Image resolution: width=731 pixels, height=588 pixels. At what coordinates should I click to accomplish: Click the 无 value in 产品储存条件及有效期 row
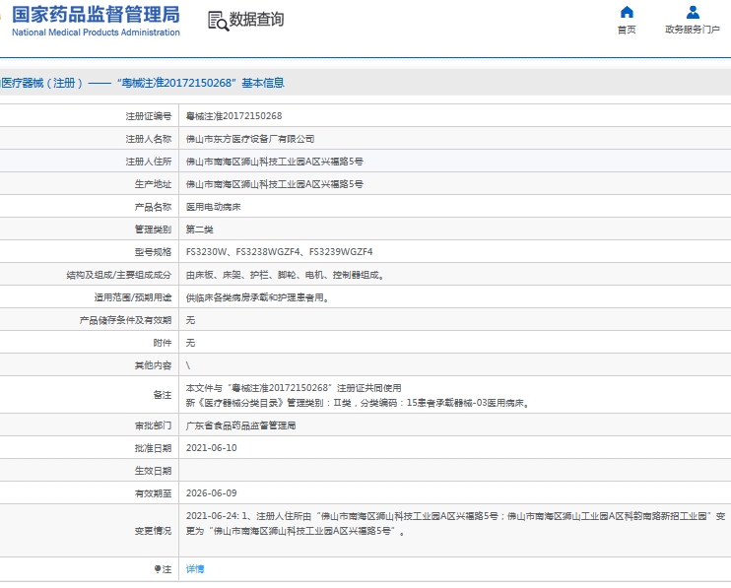click(x=191, y=320)
